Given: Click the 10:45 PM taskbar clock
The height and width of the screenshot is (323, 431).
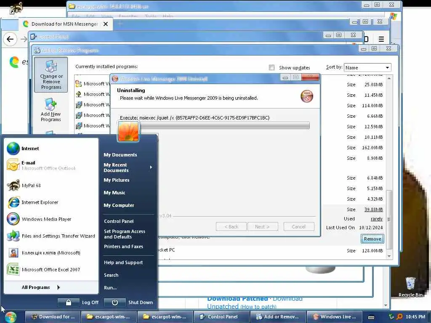Looking at the screenshot, I should 415,317.
